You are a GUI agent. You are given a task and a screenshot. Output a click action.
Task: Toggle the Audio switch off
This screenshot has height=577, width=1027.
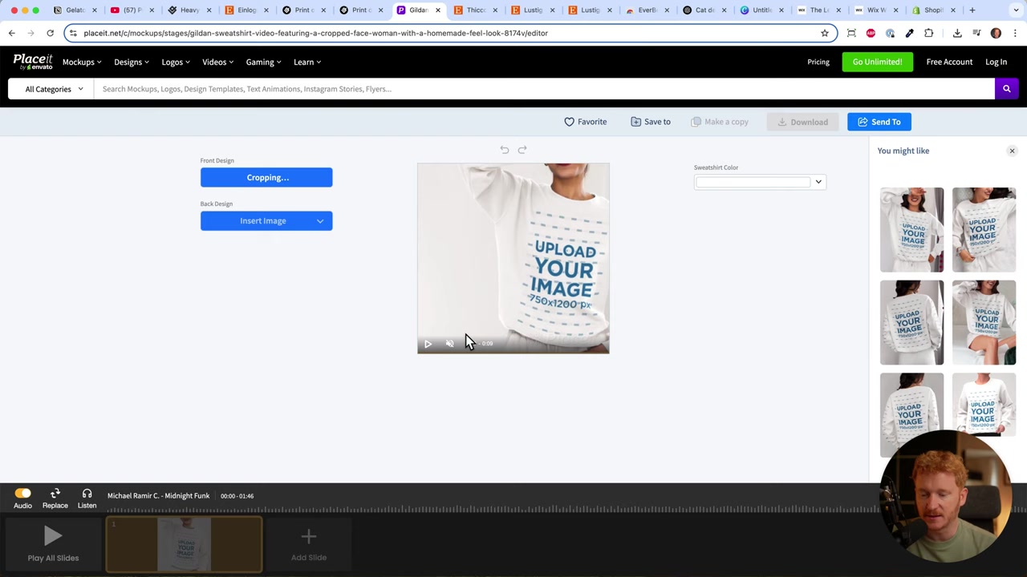tap(22, 494)
